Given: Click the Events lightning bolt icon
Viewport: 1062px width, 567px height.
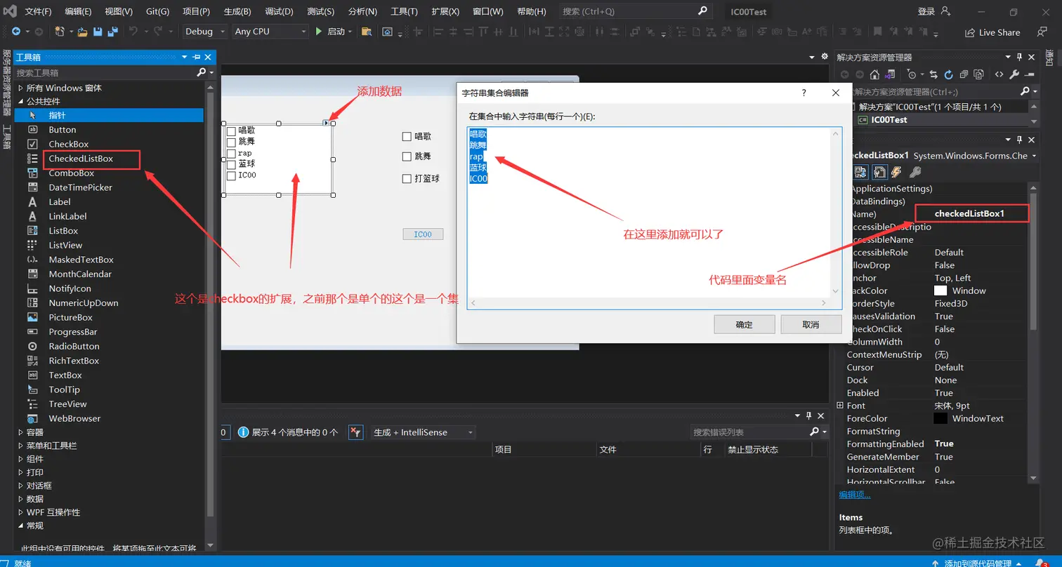Looking at the screenshot, I should 896,172.
